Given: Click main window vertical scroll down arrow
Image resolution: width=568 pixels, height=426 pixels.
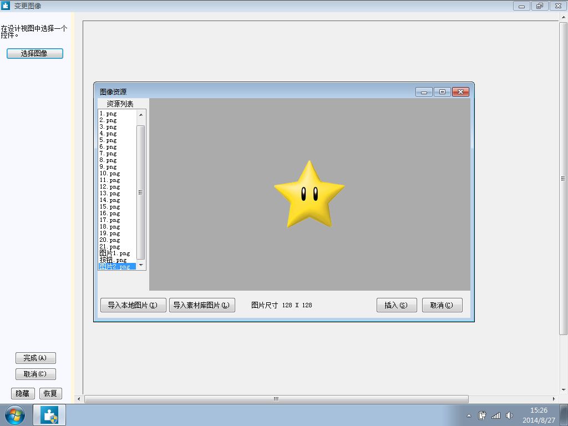Looking at the screenshot, I should point(564,390).
